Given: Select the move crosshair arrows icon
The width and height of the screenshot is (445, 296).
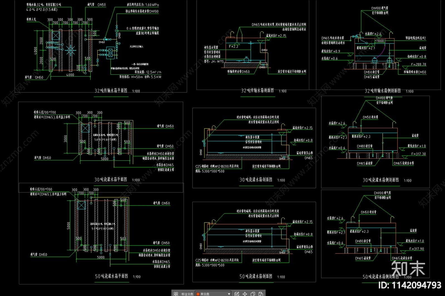Looking at the screenshot, I should pos(245,294).
